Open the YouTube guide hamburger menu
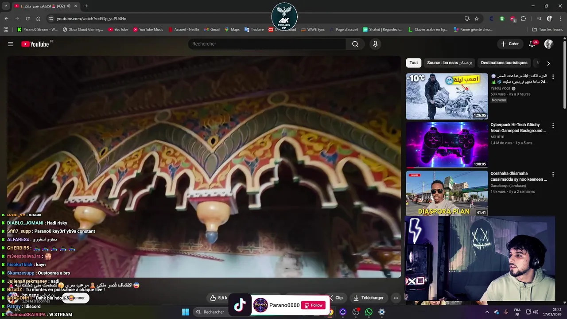 point(11,44)
